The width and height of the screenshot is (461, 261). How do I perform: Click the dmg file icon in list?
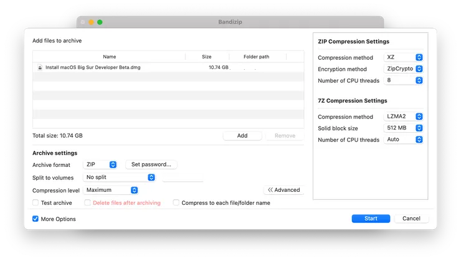click(40, 68)
